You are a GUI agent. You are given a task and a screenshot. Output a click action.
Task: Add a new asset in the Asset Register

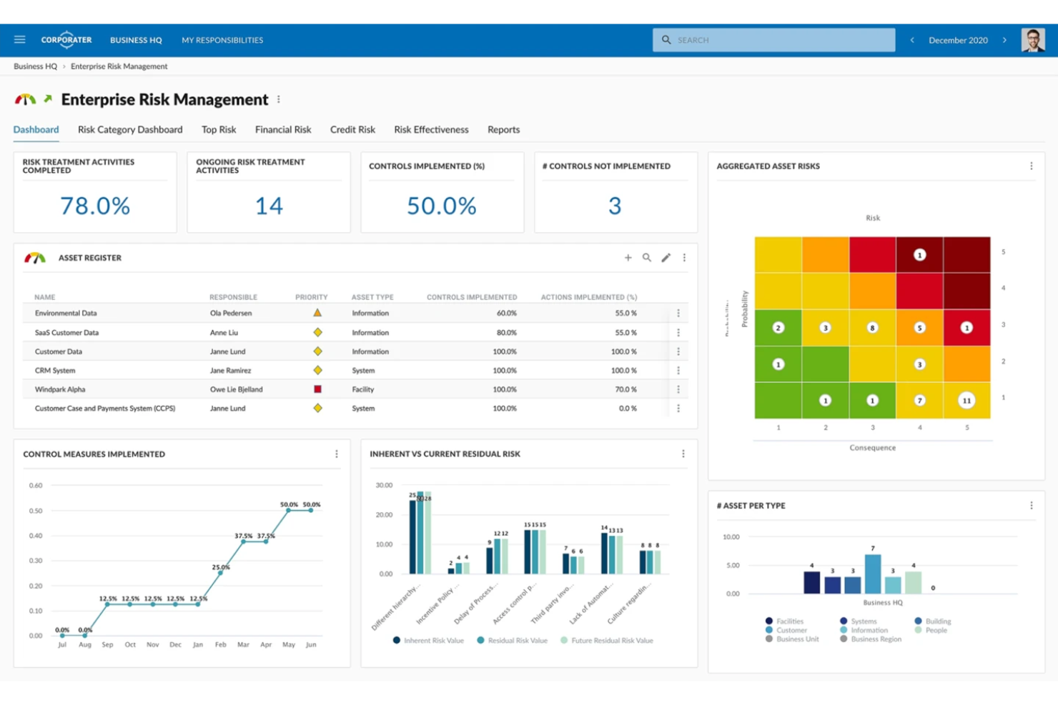point(628,257)
